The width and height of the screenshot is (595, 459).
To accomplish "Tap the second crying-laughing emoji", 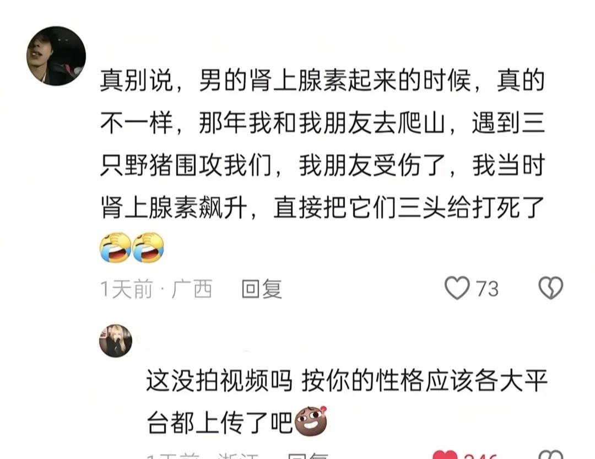I will [x=148, y=247].
